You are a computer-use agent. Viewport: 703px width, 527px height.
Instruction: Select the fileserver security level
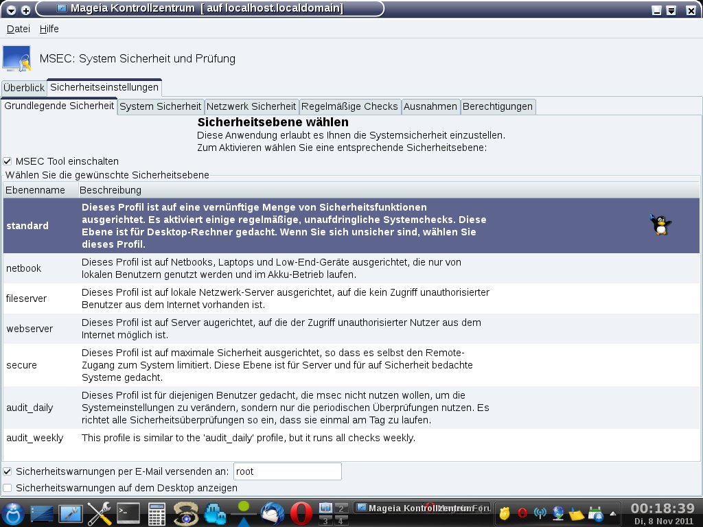point(351,298)
